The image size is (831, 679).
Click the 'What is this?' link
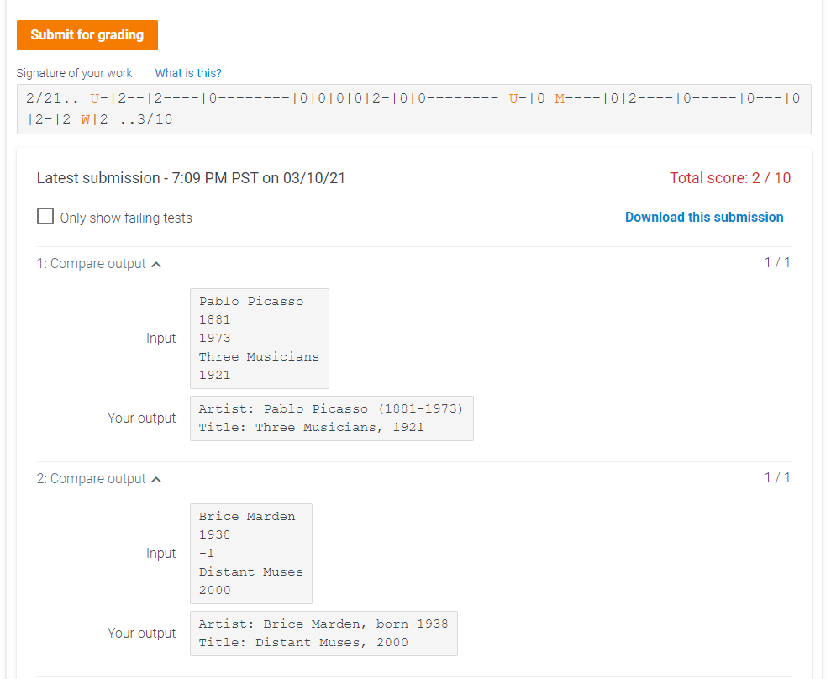pyautogui.click(x=187, y=73)
